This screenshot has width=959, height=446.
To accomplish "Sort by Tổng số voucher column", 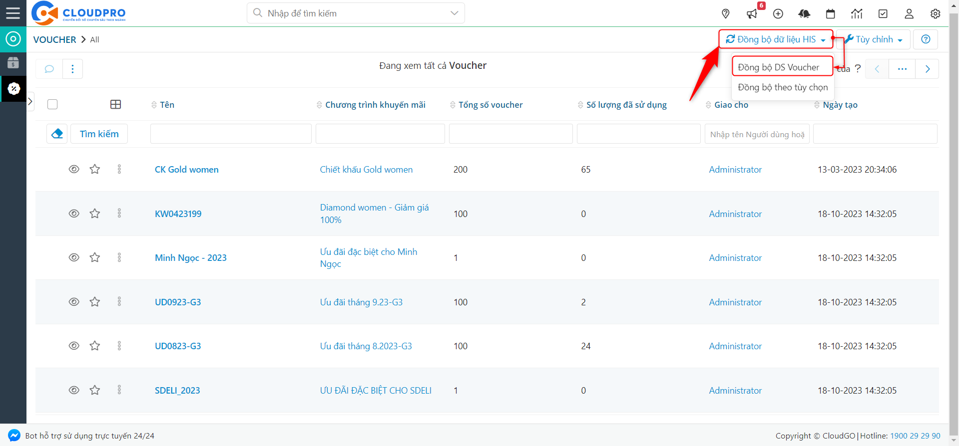I will click(x=486, y=105).
